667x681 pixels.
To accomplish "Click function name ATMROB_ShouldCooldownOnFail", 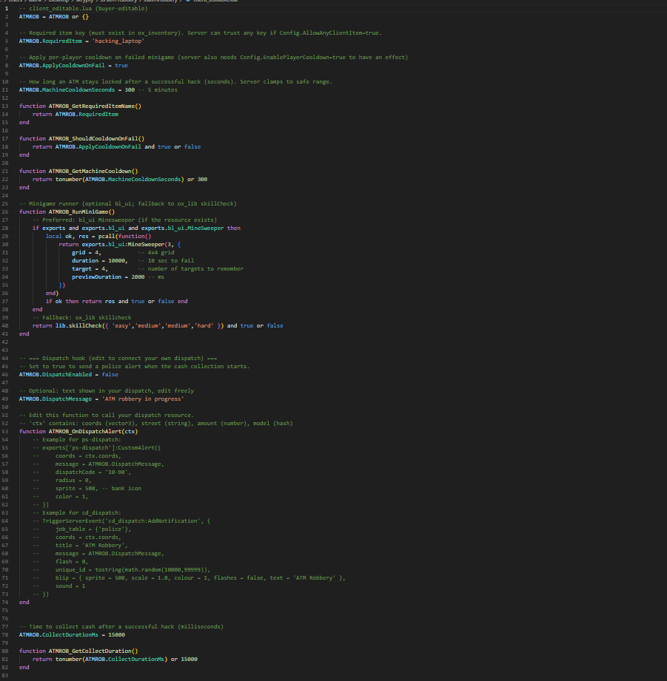I will click(95, 138).
